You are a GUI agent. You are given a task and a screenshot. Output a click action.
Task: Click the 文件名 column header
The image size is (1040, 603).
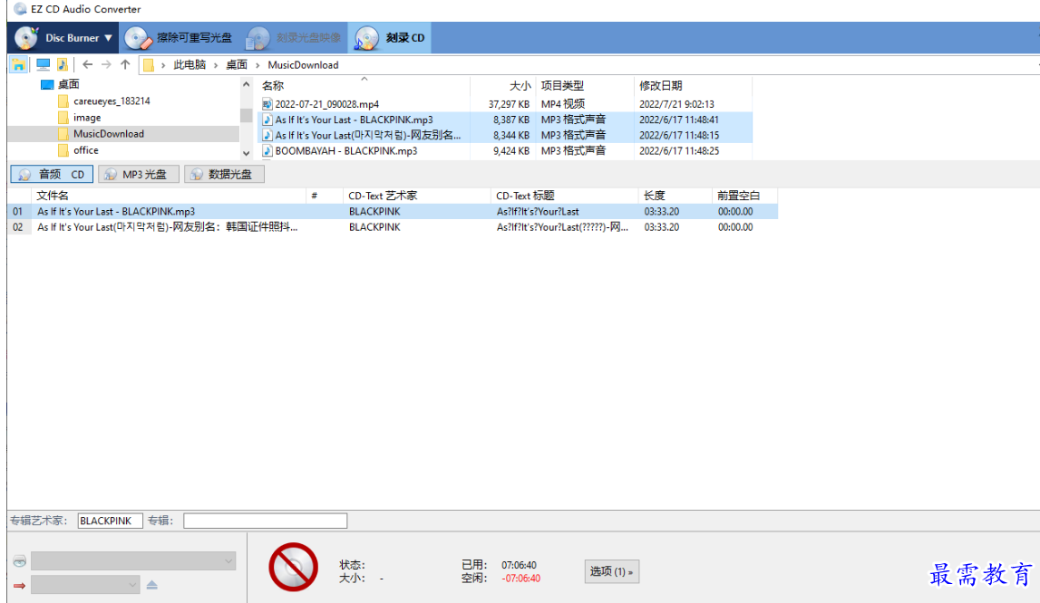(x=170, y=196)
